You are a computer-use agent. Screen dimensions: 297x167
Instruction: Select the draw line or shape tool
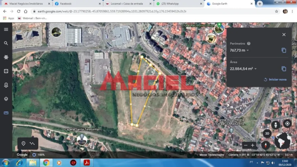[x=32, y=143]
